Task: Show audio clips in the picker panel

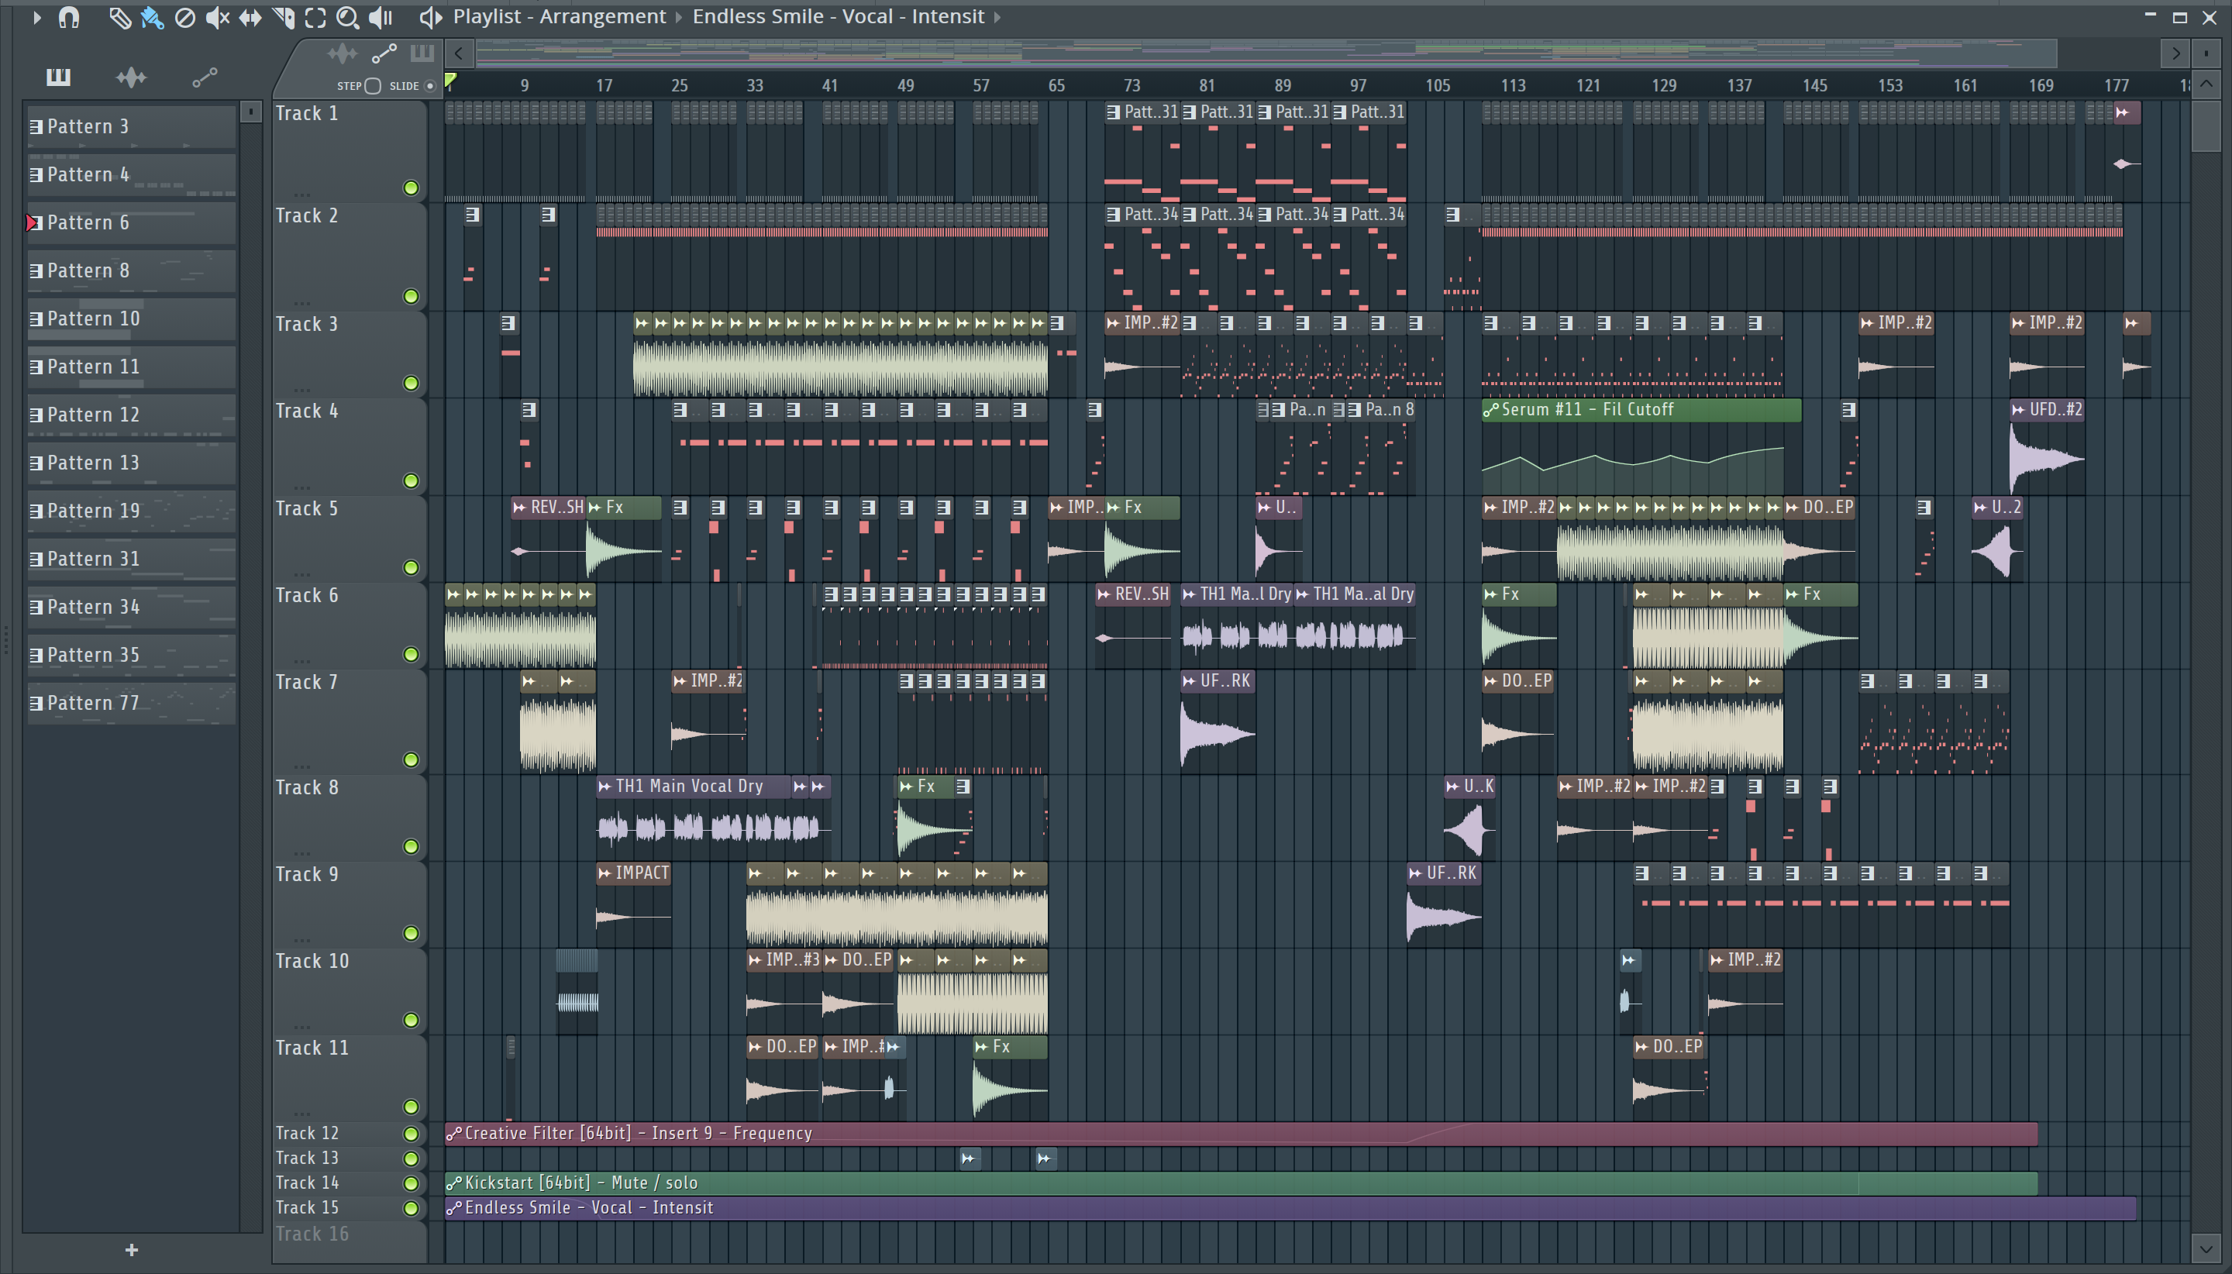Action: tap(131, 77)
